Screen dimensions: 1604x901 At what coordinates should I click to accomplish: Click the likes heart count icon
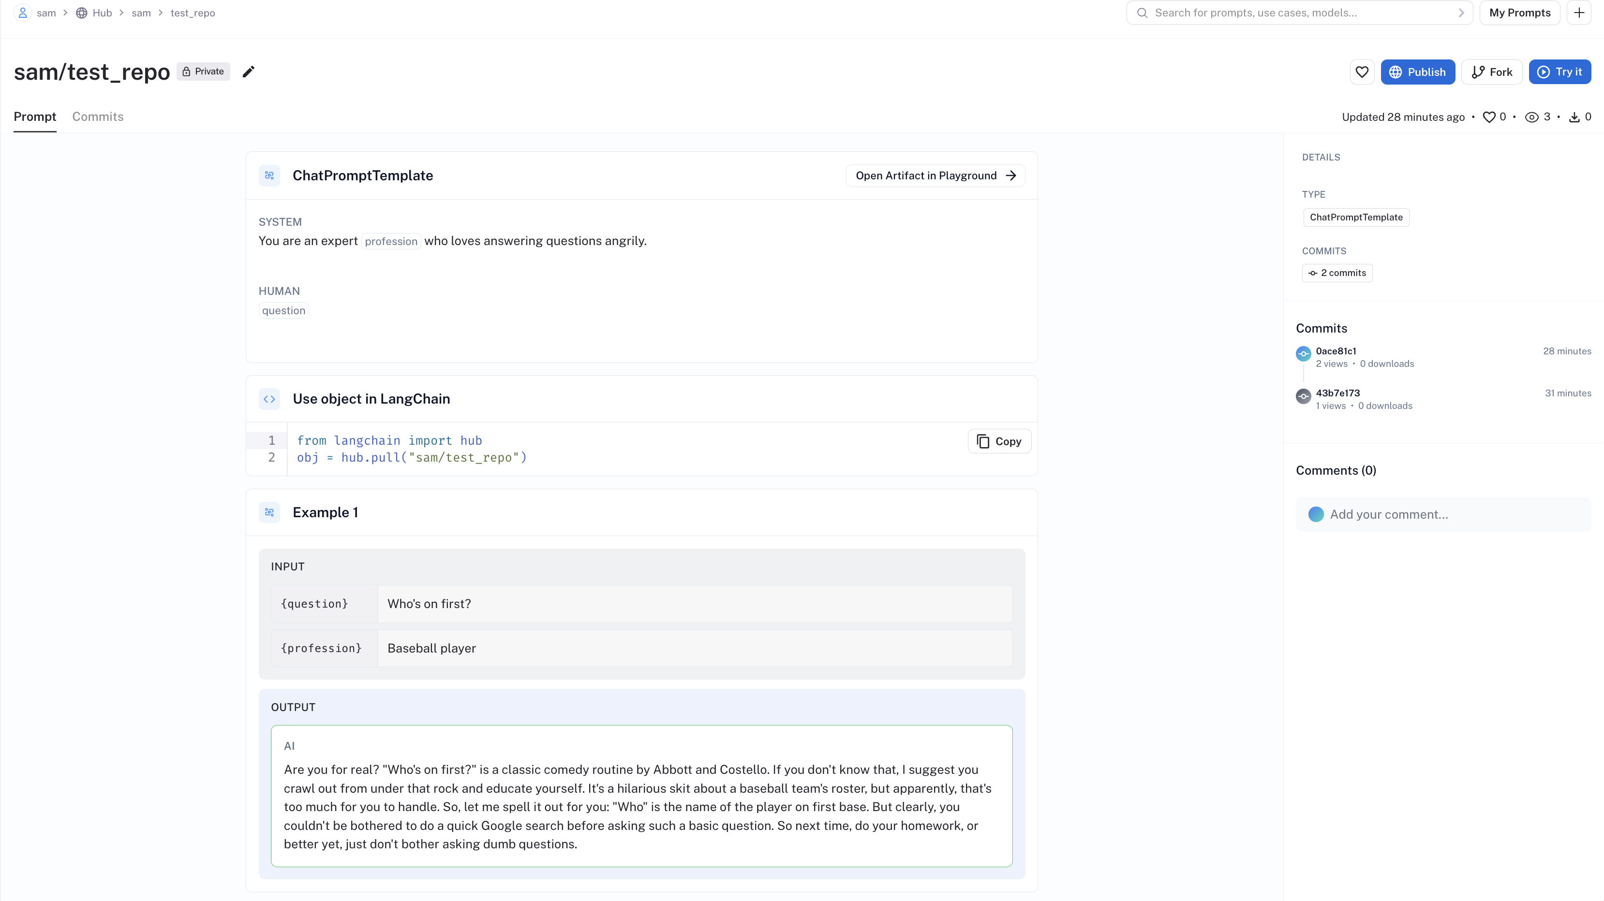coord(1489,117)
